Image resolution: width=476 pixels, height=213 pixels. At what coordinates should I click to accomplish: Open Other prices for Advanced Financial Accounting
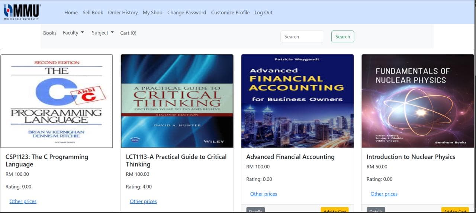(263, 194)
